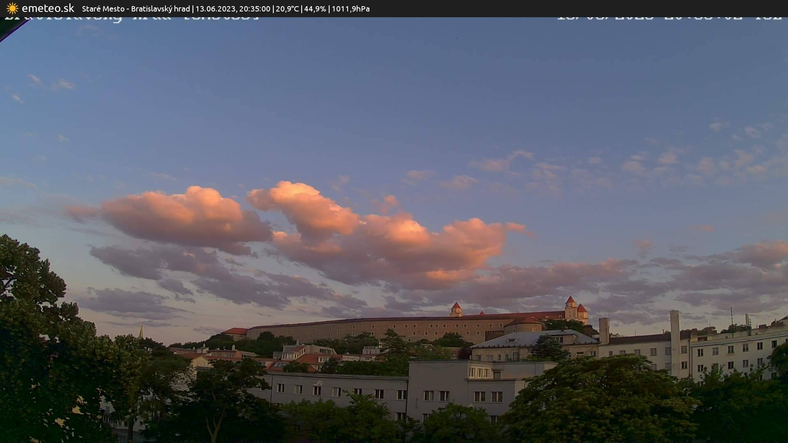Click the sun logo icon in header
Viewport: 788px width, 443px height.
click(x=12, y=9)
